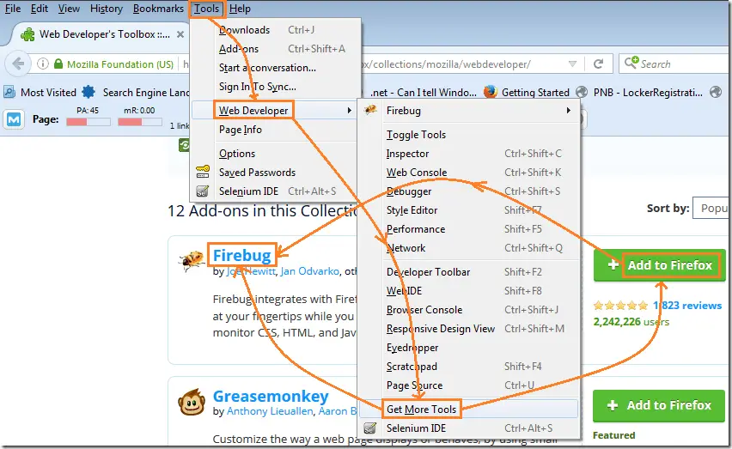Viewport: 732px width, 449px height.
Task: Open the History menu
Action: point(106,9)
